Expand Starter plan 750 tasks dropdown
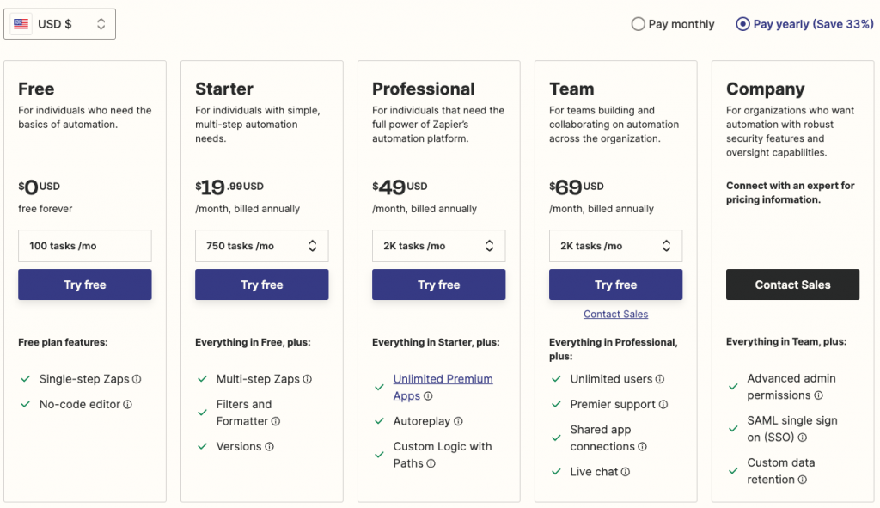 (261, 246)
